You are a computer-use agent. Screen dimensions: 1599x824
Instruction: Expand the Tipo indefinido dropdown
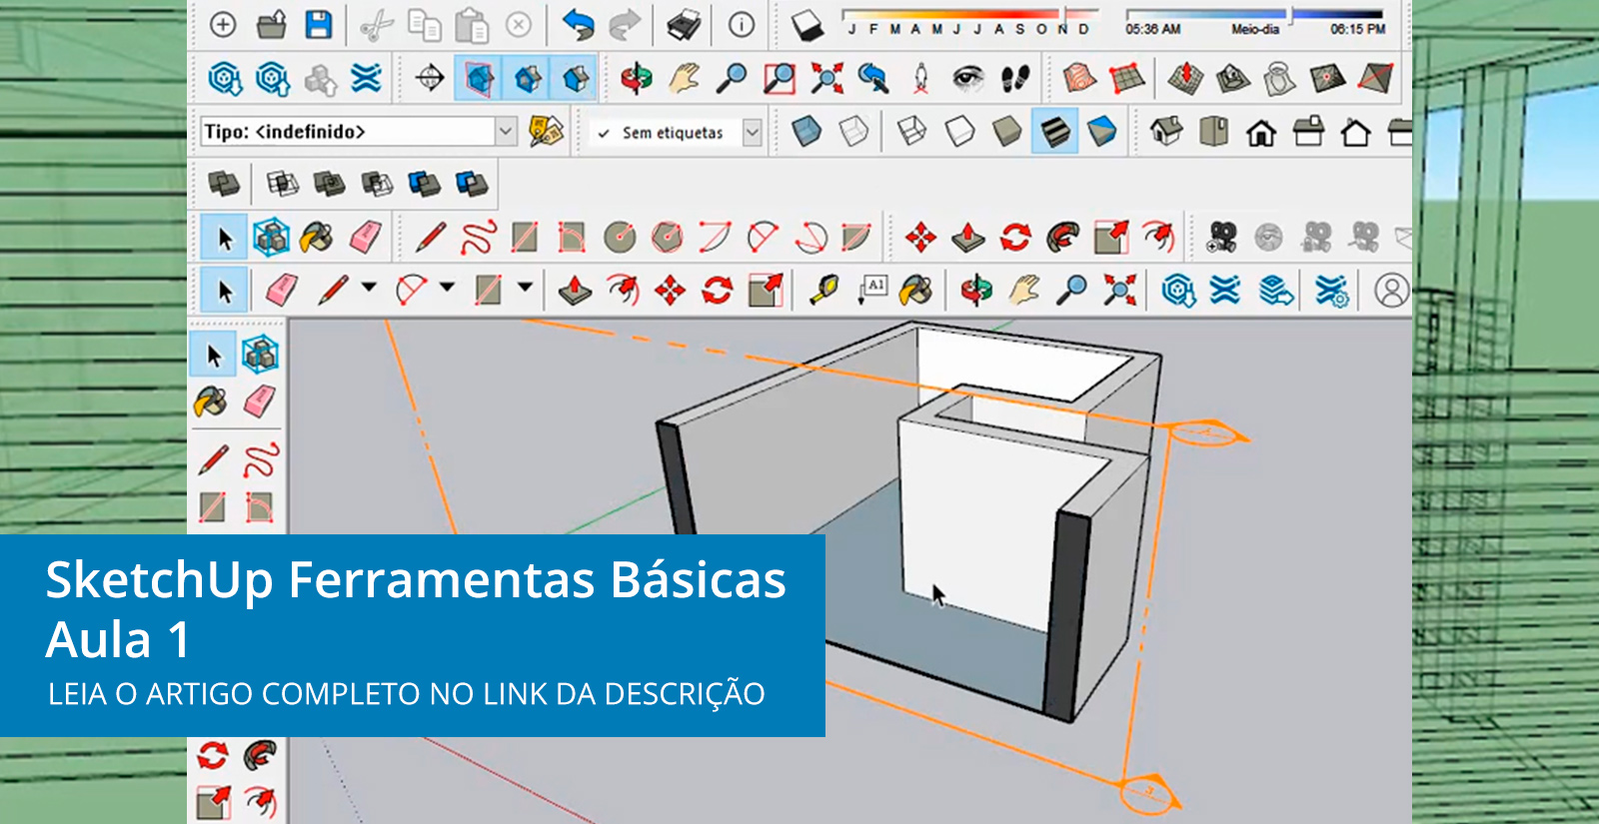pos(506,132)
